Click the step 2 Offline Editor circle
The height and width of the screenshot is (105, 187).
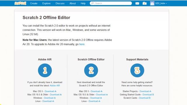pos(91,70)
